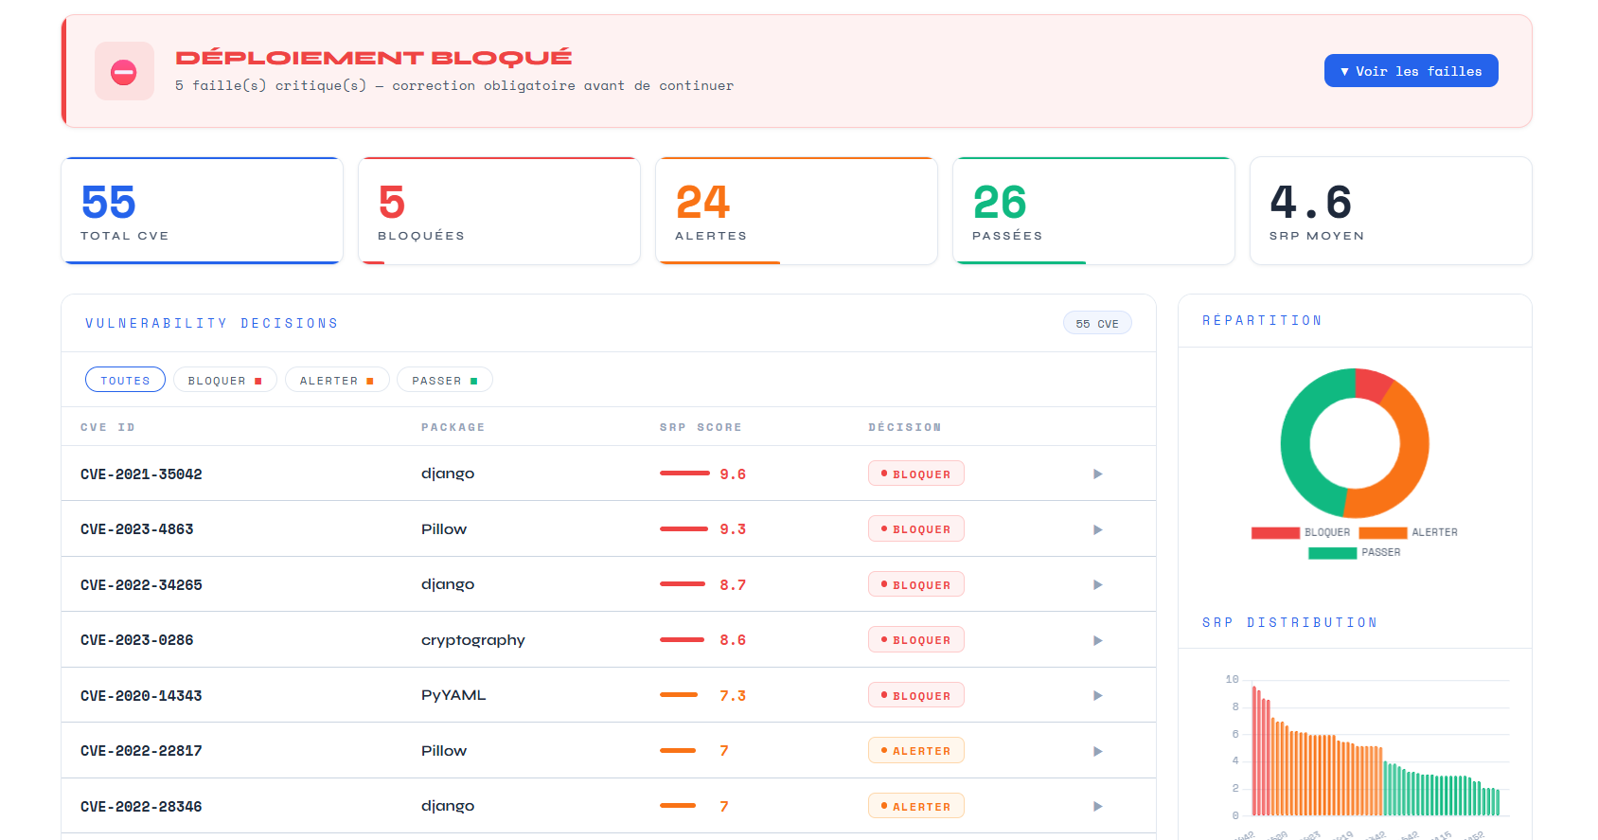Toggle Bloquer legend red swatch
1598x840 pixels.
[1275, 533]
